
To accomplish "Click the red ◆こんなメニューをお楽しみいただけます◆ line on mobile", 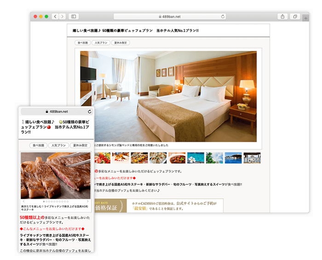I will [x=52, y=229].
